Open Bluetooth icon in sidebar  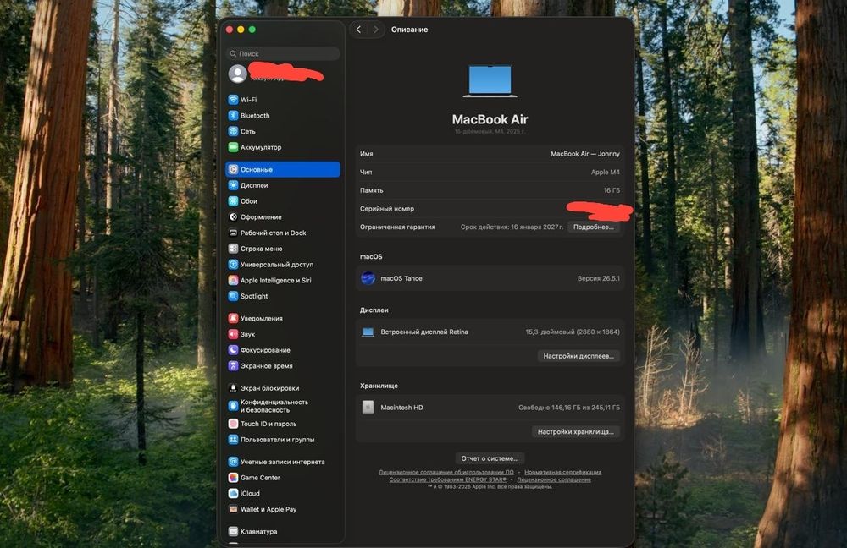point(233,115)
